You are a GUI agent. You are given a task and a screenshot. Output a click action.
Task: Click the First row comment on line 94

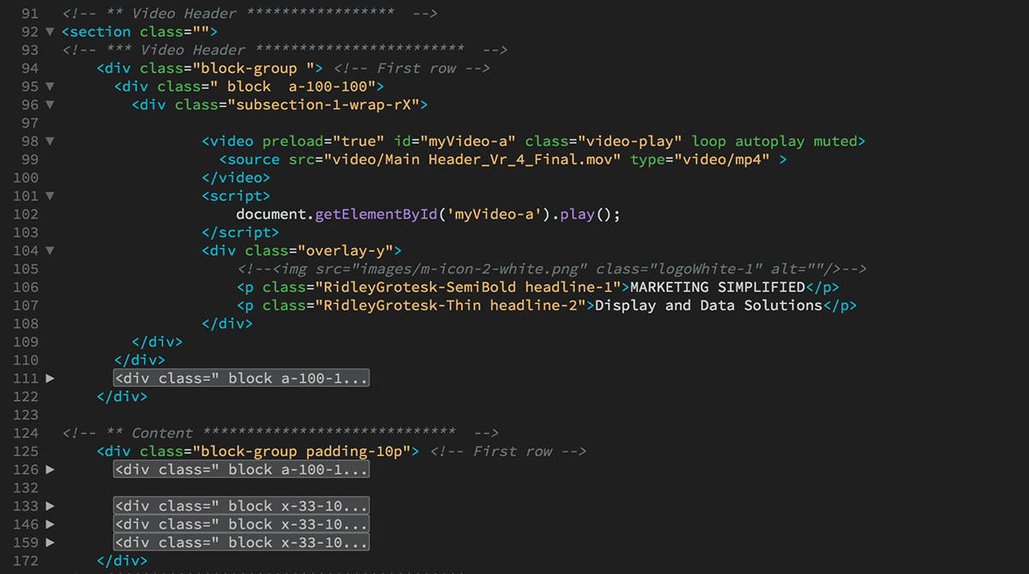click(x=412, y=69)
